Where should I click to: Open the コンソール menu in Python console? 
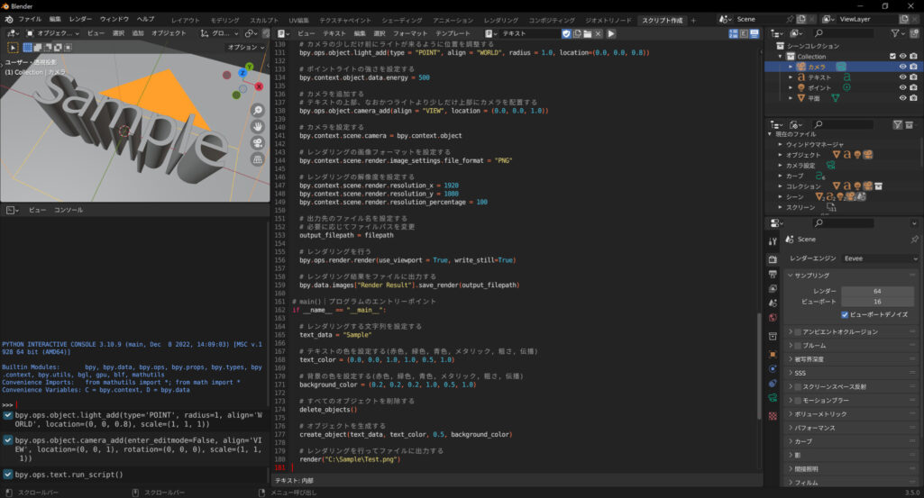point(69,210)
